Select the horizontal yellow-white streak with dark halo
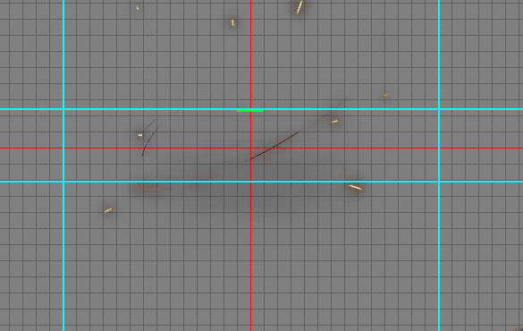The image size is (523, 331). (x=355, y=187)
